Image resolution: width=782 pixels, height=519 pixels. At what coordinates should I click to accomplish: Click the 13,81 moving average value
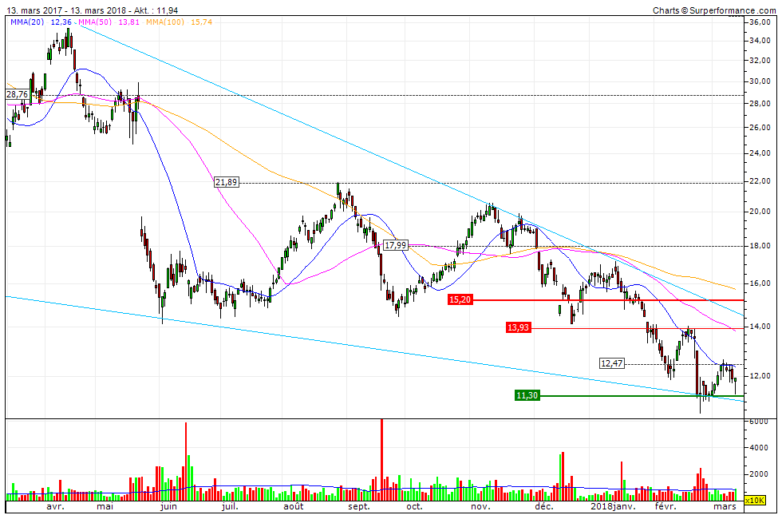128,22
